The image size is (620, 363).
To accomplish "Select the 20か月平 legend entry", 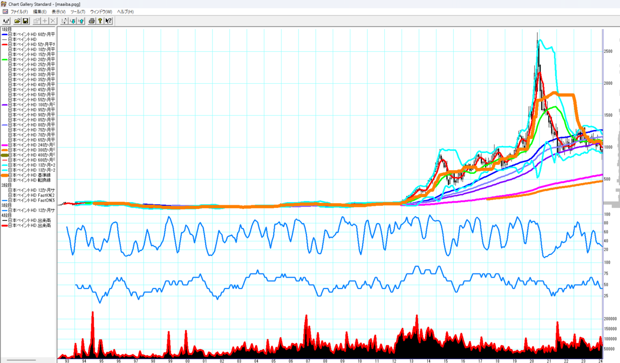I will coord(28,59).
